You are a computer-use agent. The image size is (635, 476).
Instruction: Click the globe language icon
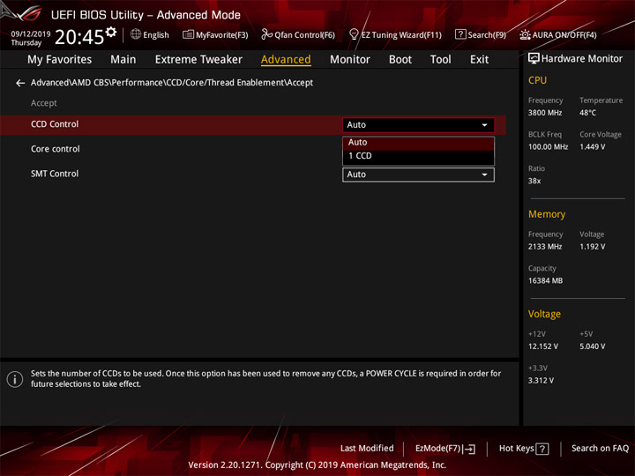(136, 34)
